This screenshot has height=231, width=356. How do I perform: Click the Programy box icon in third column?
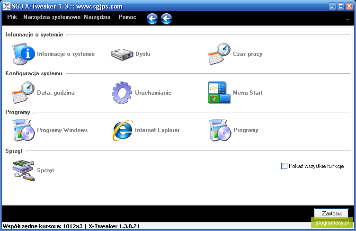pos(220,130)
